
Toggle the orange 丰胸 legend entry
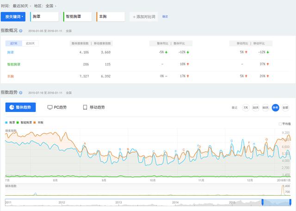[38, 123]
